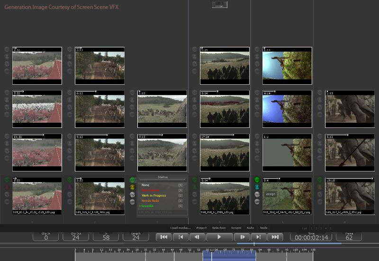Step back one frame

[x=197, y=237]
